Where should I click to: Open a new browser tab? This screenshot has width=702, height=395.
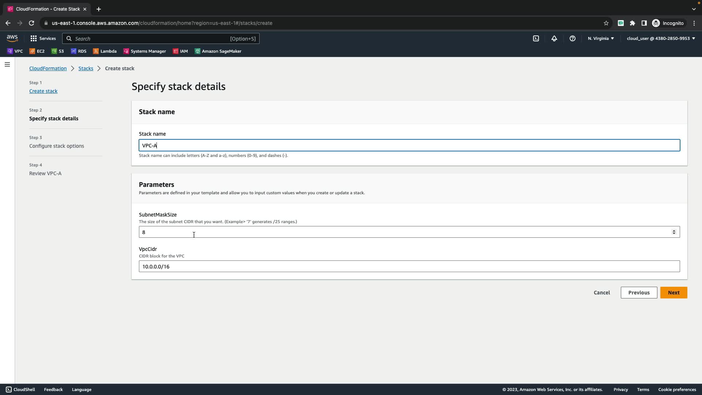[99, 9]
